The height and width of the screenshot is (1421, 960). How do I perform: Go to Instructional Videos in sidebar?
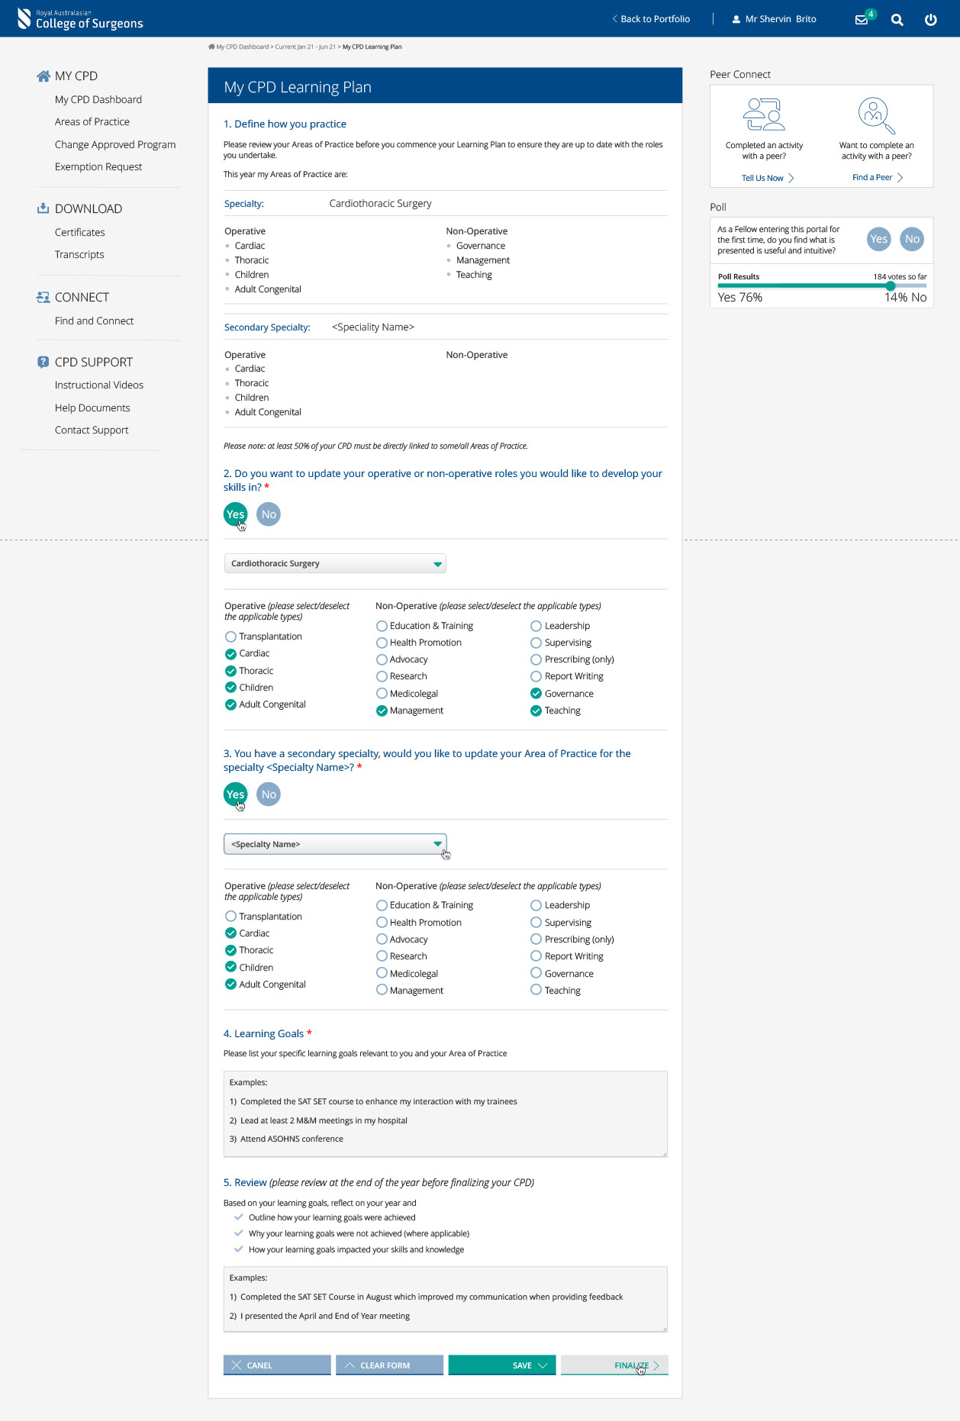click(99, 385)
